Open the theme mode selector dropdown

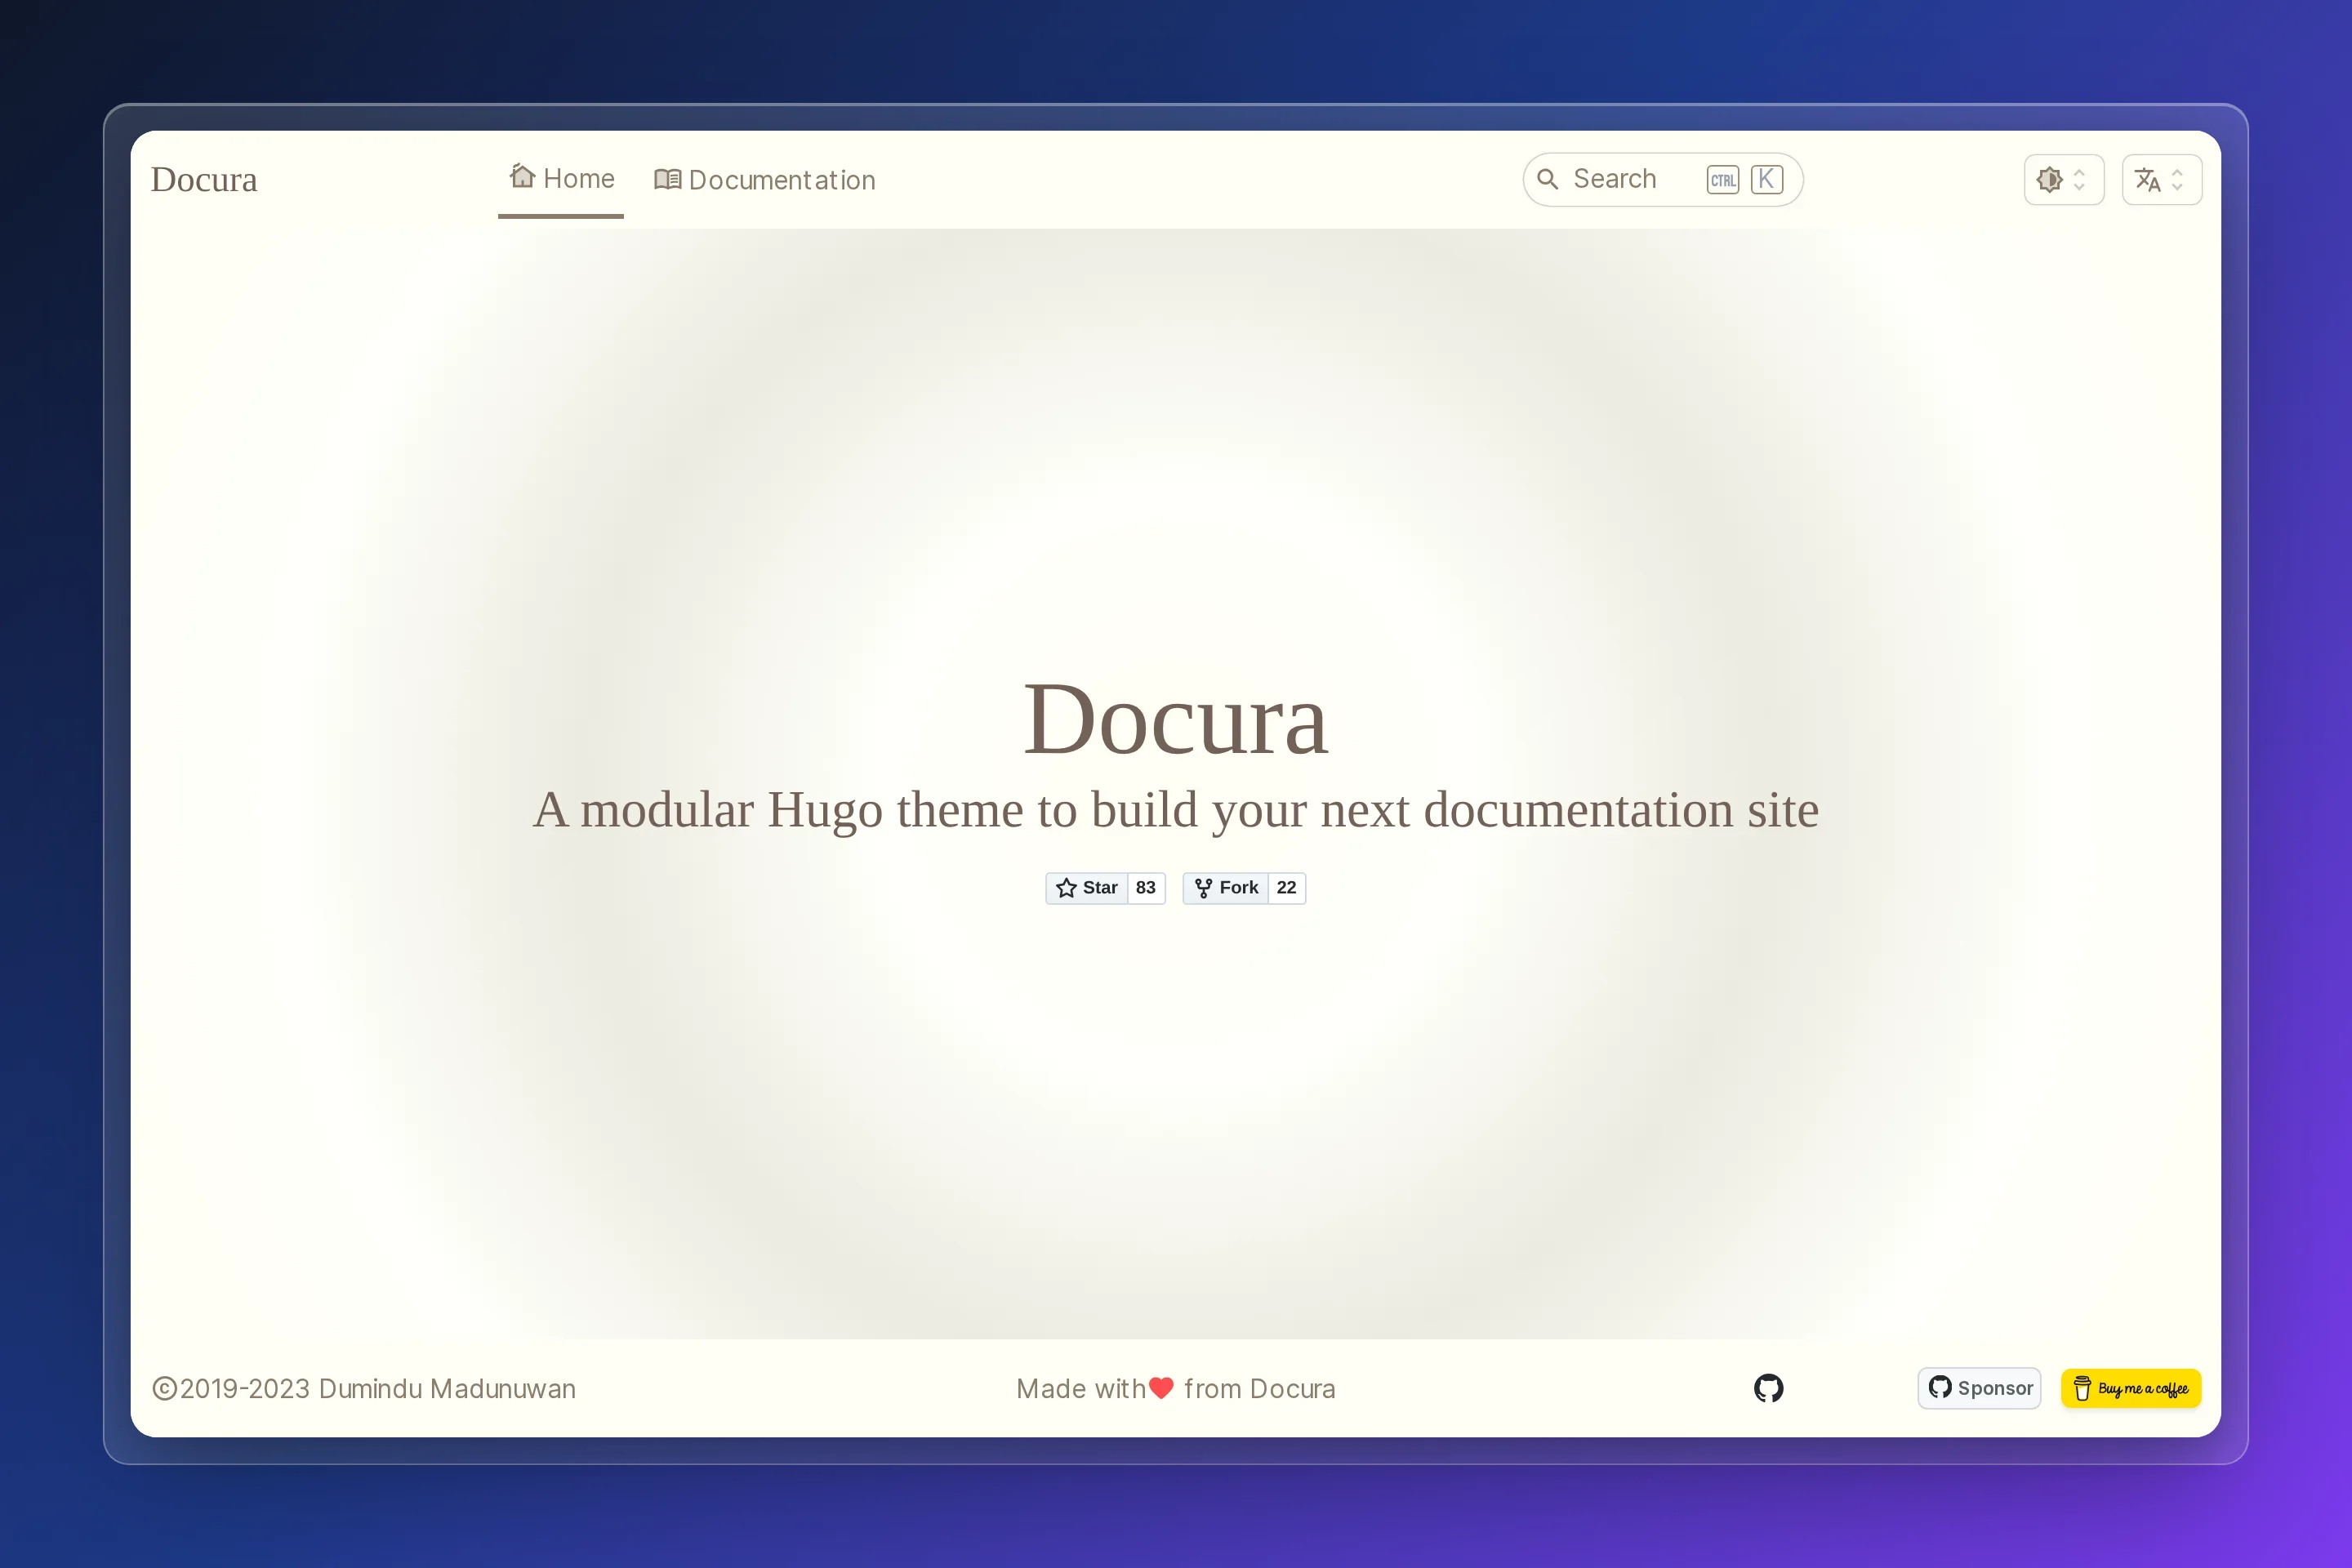(2064, 180)
